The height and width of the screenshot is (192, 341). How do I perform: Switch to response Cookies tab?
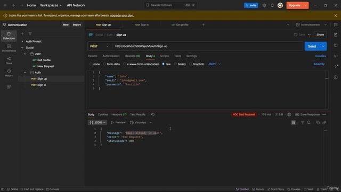pos(103,115)
